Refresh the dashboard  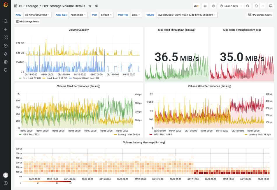point(256,6)
